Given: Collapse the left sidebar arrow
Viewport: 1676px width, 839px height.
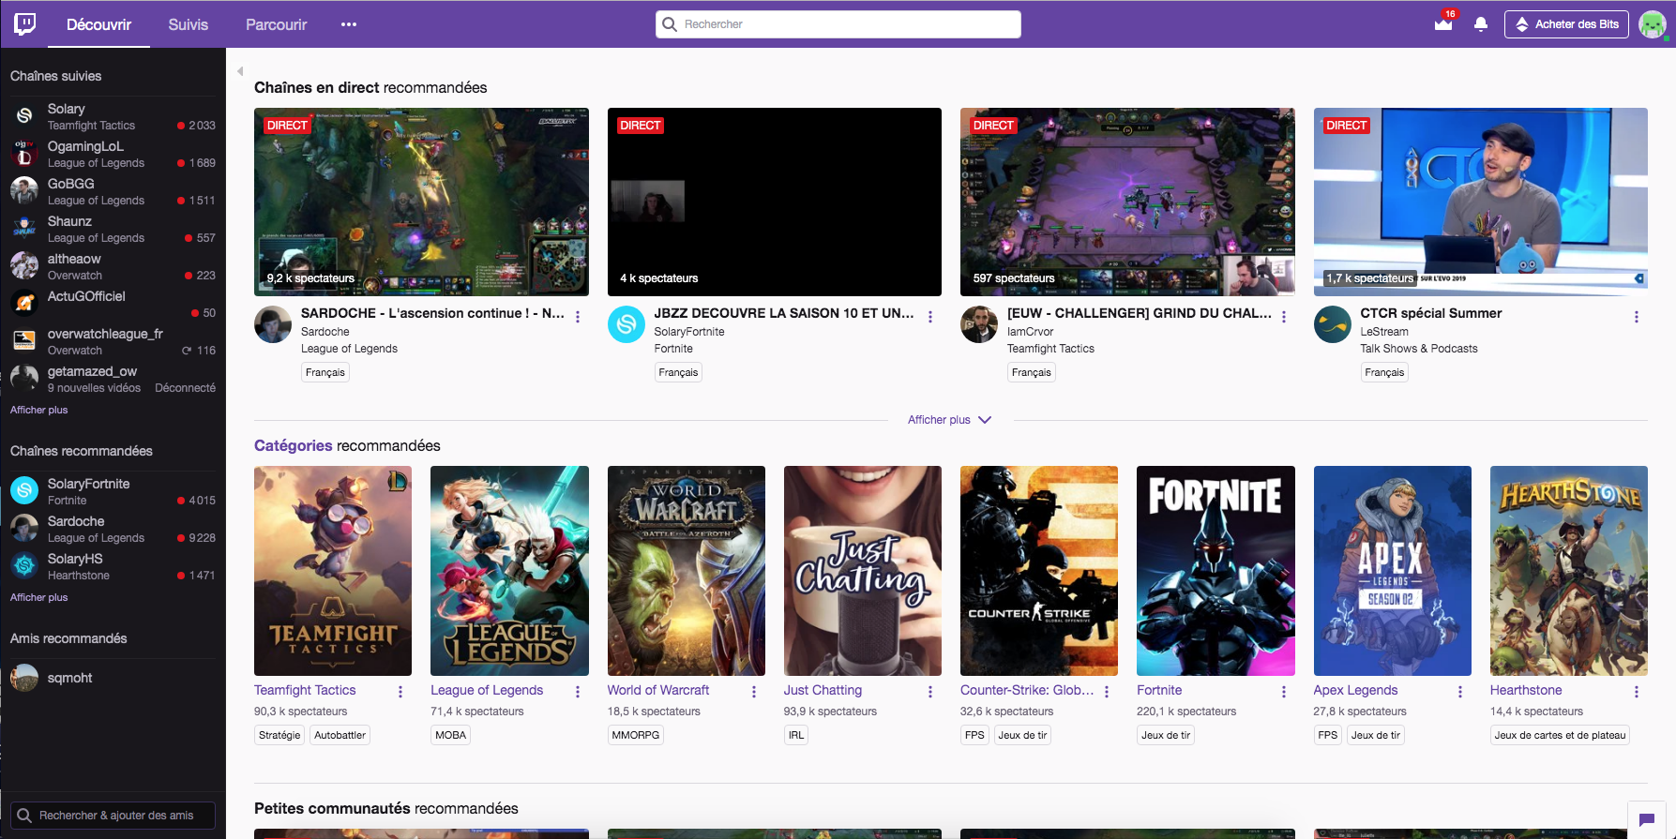Looking at the screenshot, I should (240, 71).
